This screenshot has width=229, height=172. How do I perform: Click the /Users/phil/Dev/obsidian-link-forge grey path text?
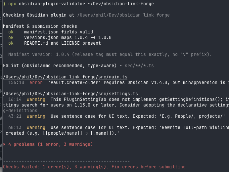(123, 15)
